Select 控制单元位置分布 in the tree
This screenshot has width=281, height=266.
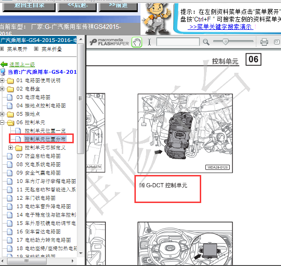[x=45, y=139]
